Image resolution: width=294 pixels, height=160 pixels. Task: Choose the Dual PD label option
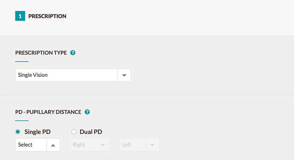(91, 132)
